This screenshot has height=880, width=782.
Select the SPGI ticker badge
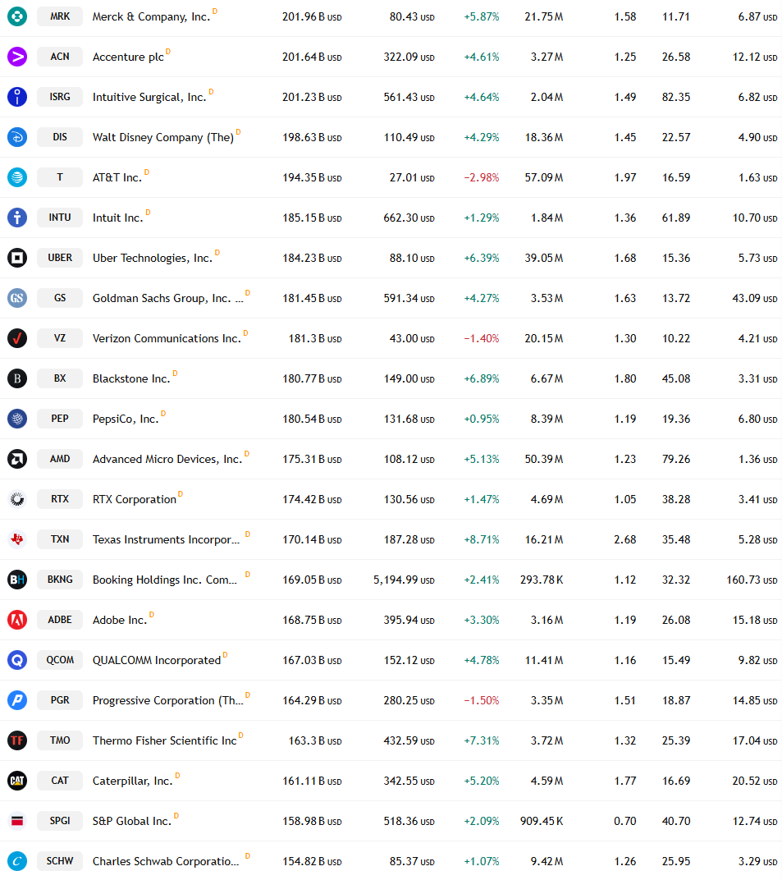tap(60, 821)
